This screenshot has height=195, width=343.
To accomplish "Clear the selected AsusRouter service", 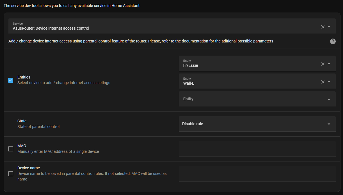I will click(323, 27).
